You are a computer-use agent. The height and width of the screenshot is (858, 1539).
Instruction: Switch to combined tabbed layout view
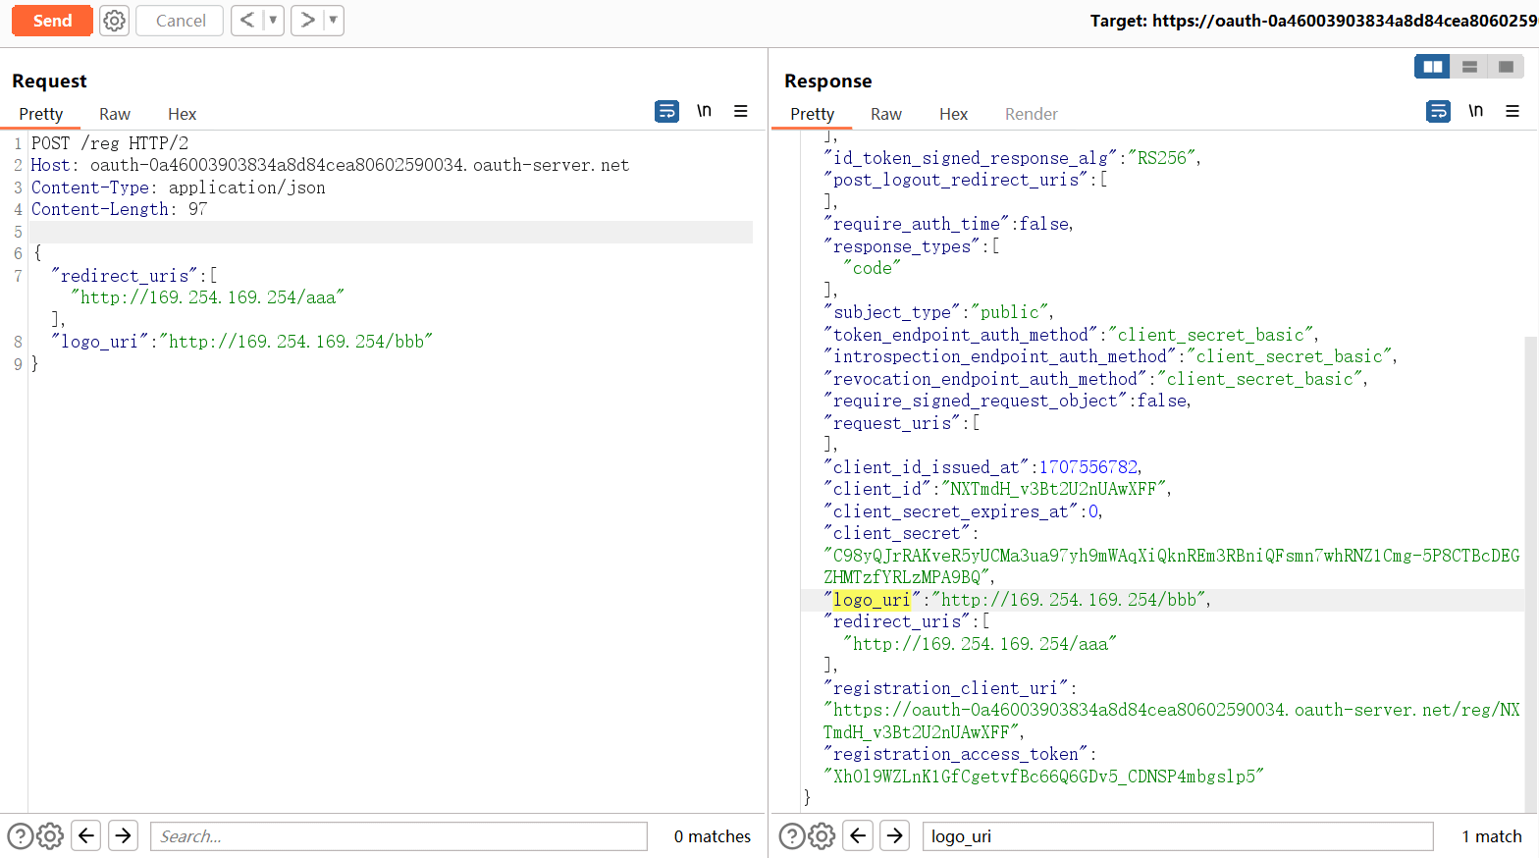point(1506,67)
